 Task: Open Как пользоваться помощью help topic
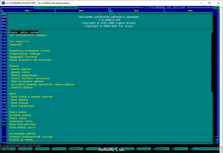click(28, 35)
